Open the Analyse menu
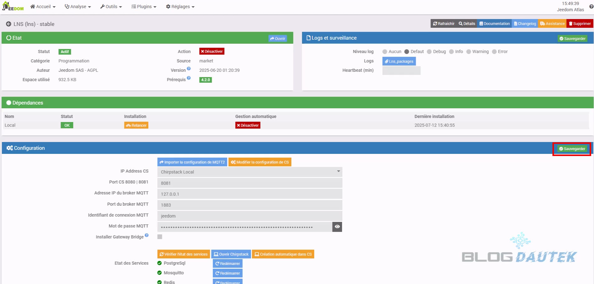Screen dimensions: 594x284 click(78, 7)
